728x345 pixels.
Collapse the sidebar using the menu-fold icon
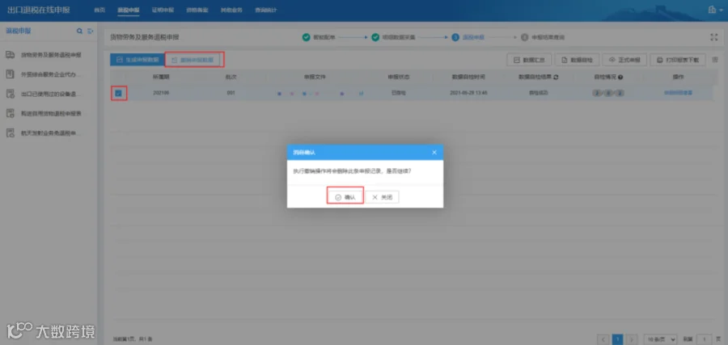90,31
